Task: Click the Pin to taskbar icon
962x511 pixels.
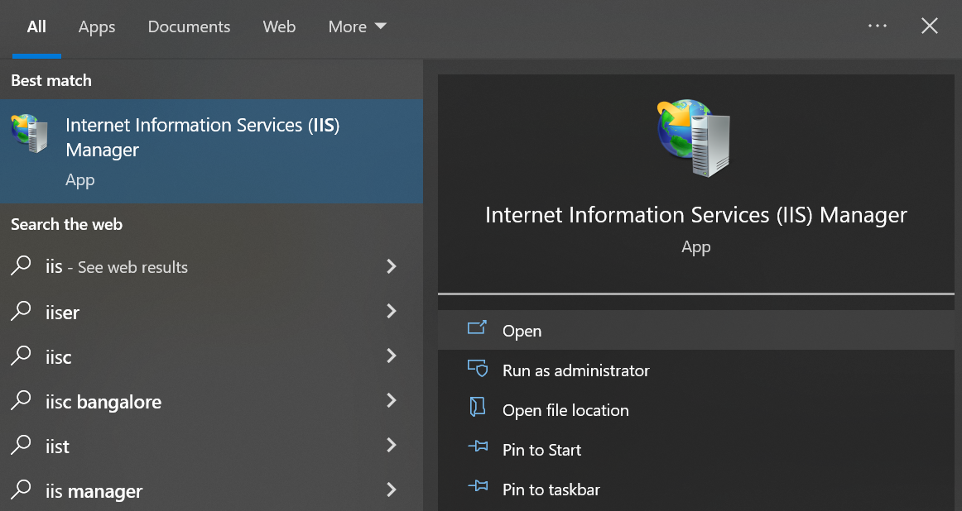Action: pos(478,488)
